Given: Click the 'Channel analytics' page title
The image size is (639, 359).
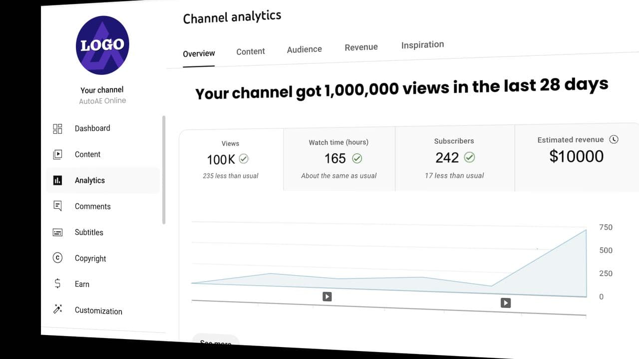Looking at the screenshot, I should [x=232, y=17].
